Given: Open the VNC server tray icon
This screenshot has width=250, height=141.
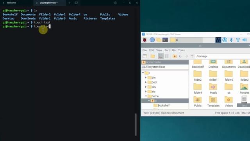Looking at the screenshot, I should click(x=218, y=40).
